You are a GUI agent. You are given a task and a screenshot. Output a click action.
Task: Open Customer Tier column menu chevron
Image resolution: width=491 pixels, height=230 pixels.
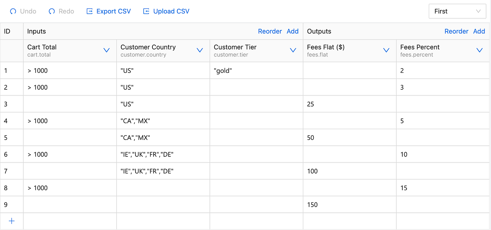tap(293, 50)
